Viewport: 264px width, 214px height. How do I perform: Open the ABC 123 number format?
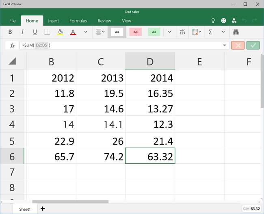tap(182, 32)
